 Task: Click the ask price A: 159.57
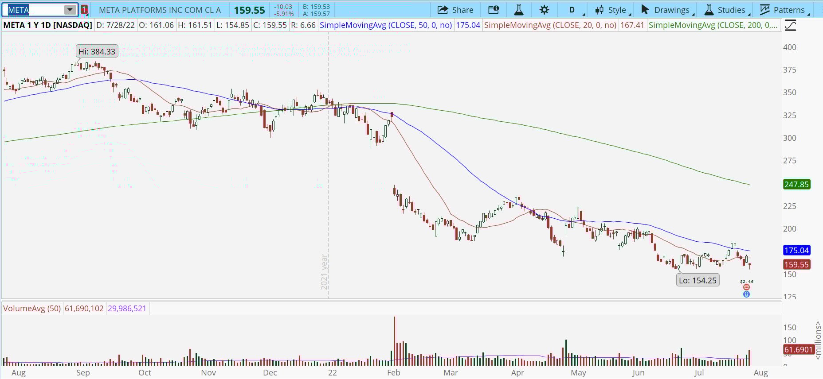[316, 14]
